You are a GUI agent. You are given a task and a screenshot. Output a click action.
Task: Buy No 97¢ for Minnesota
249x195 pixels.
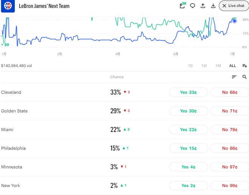coord(230,167)
